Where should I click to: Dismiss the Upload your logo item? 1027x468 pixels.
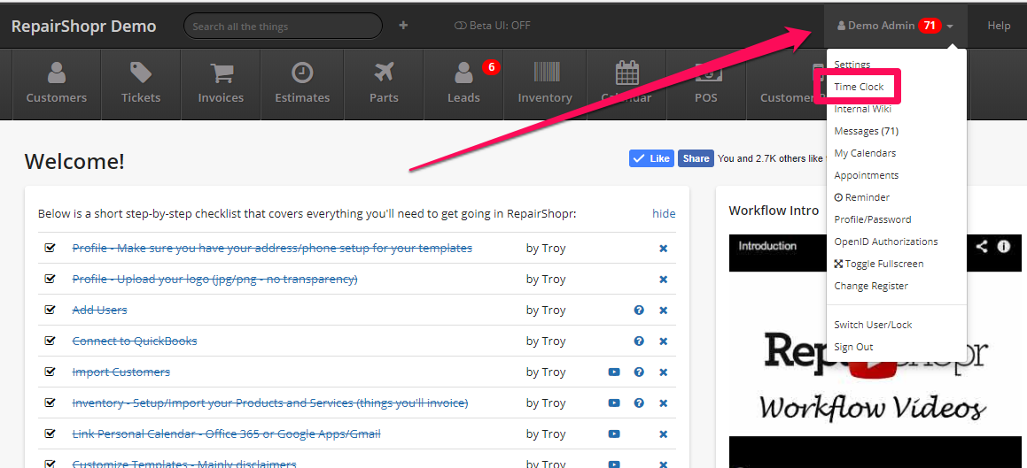pyautogui.click(x=663, y=279)
